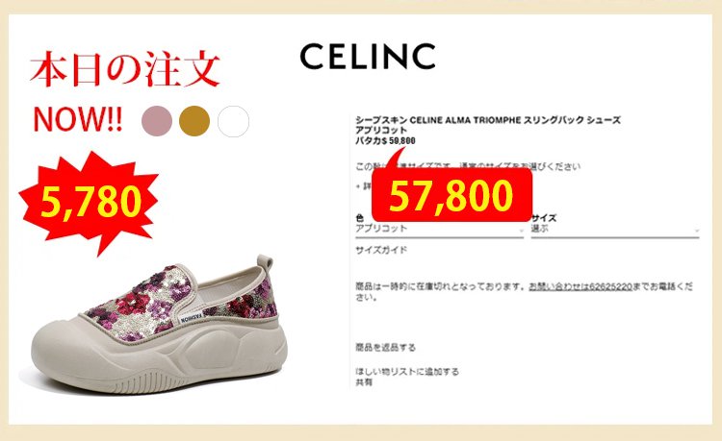
Task: Click the NOW!! red text
Action: [78, 119]
